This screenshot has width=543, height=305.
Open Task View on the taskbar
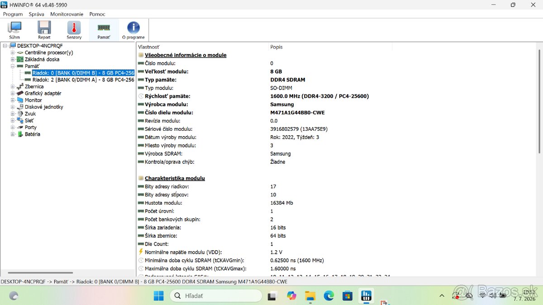(272, 296)
